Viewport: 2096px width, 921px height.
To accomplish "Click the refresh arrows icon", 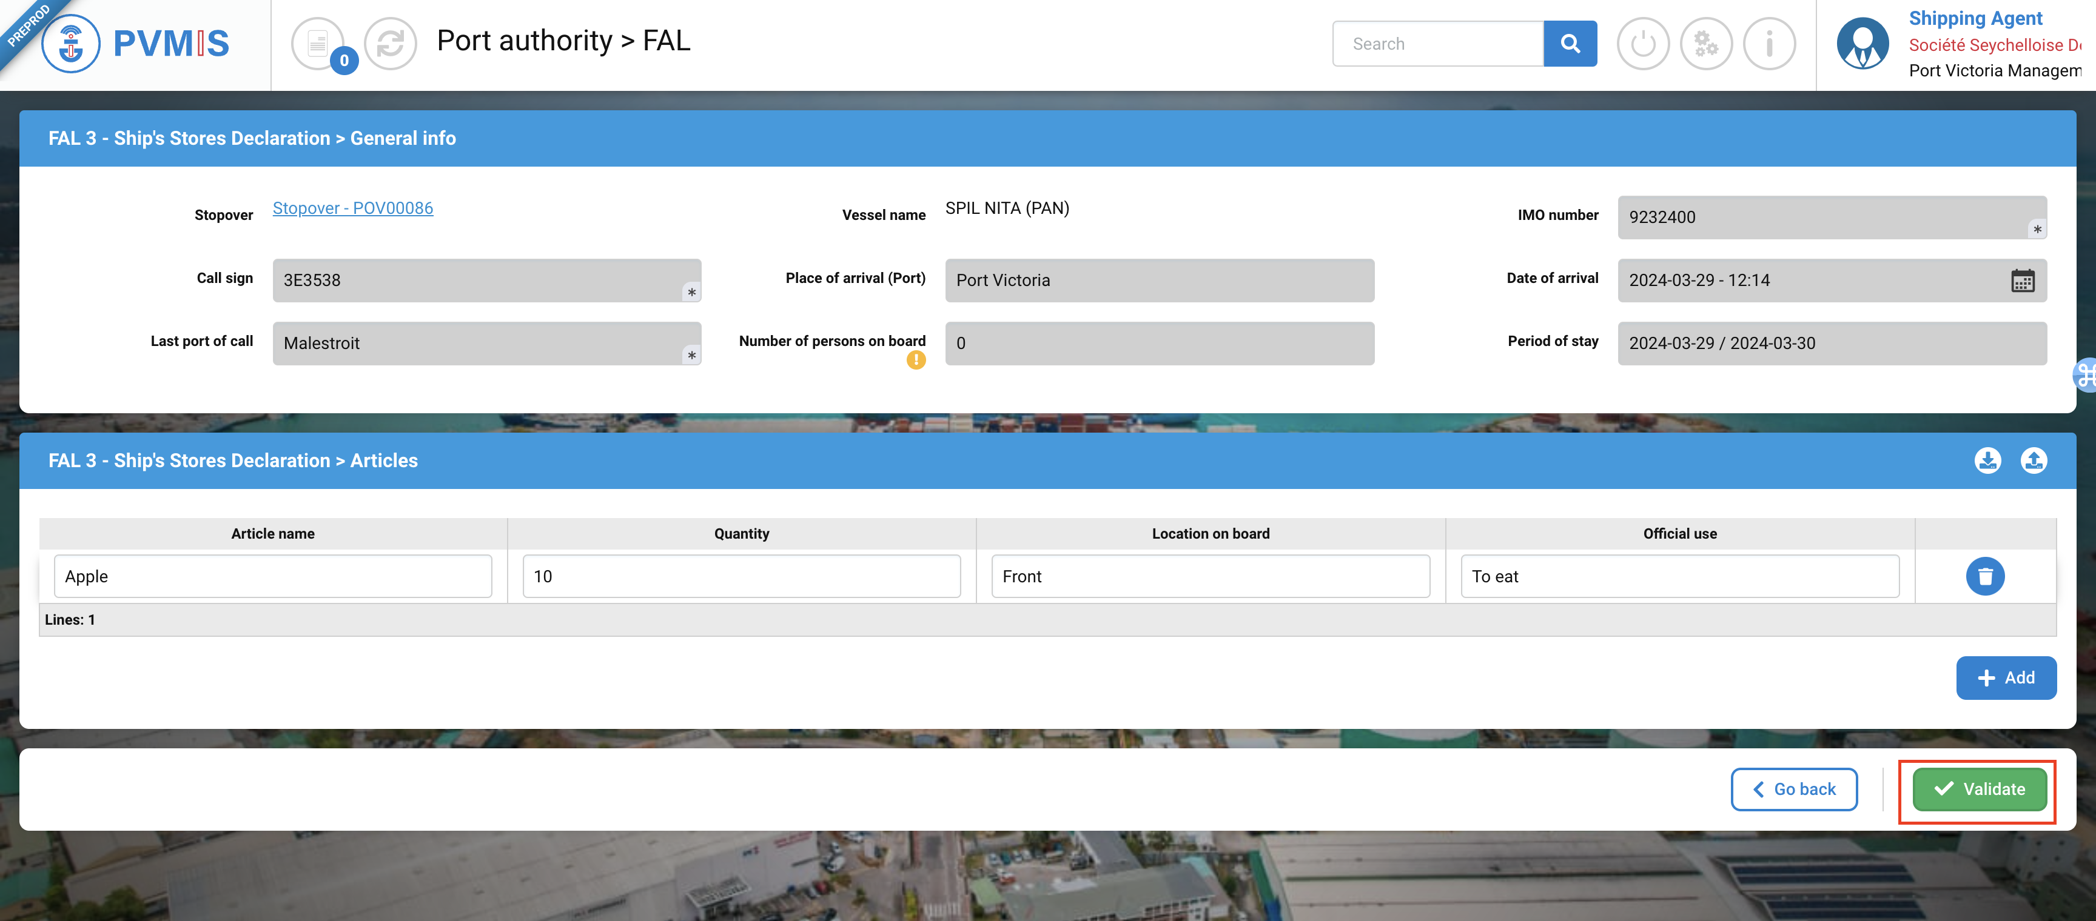I will point(391,43).
